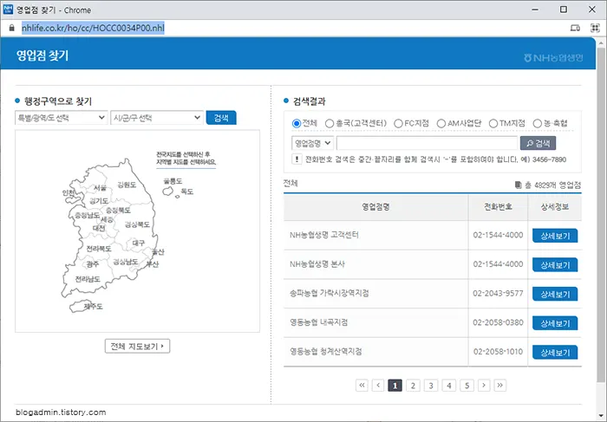Select 광주 on the map
The width and height of the screenshot is (607, 422).
pyautogui.click(x=93, y=264)
